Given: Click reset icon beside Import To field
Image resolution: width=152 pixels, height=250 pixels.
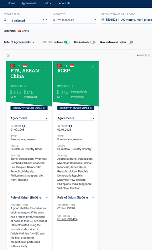Looking at the screenshot, I should [54, 20].
